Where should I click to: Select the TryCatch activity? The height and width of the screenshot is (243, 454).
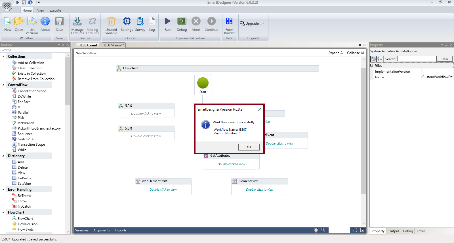24,207
